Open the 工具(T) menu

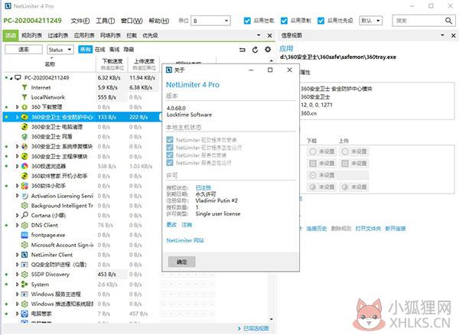click(106, 21)
